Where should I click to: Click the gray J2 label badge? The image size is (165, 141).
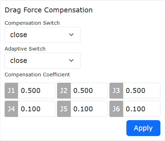coord(64,90)
